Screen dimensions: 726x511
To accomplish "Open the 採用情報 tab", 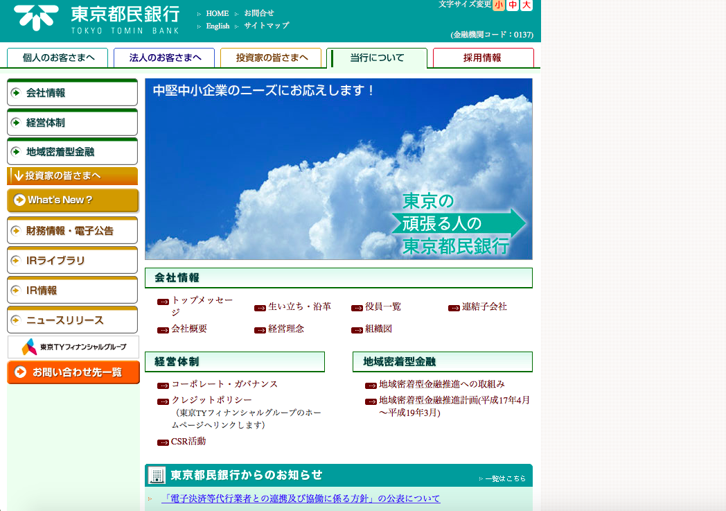I will coord(483,58).
